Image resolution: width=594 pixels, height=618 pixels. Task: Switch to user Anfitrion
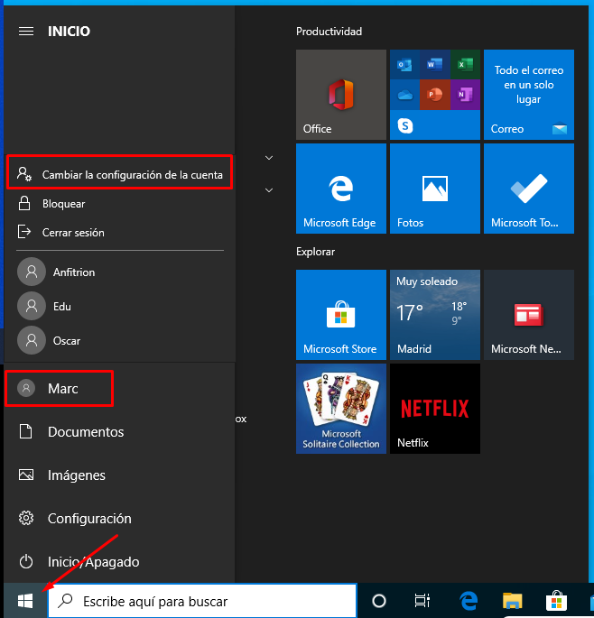point(72,272)
